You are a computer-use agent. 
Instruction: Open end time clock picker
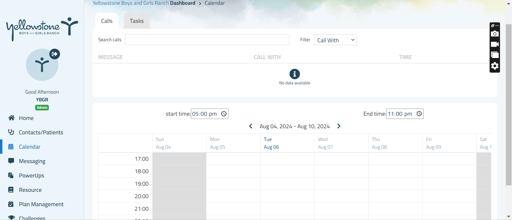pyautogui.click(x=419, y=114)
